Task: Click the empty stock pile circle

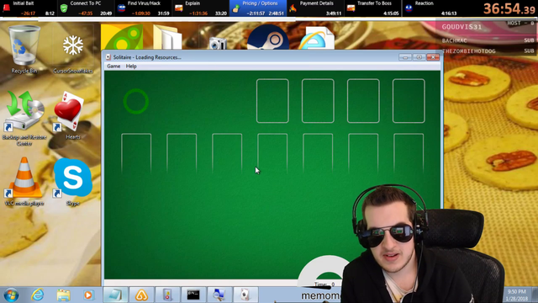Action: [x=136, y=101]
